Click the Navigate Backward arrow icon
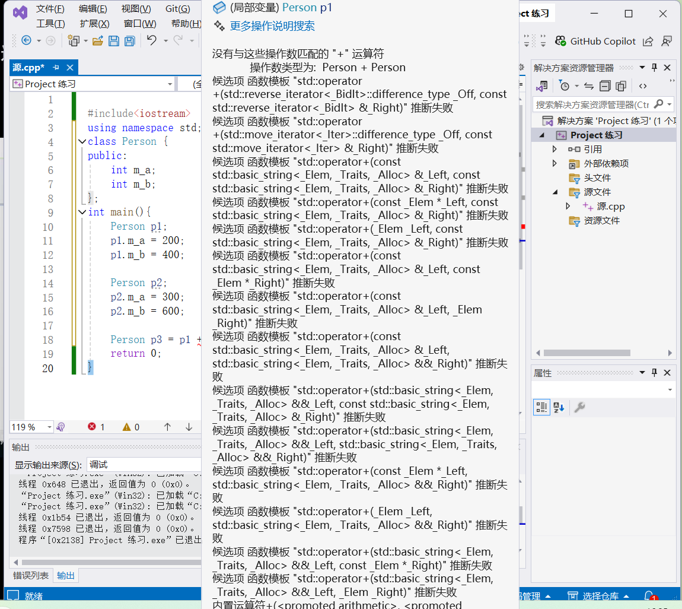The width and height of the screenshot is (682, 609). [x=26, y=40]
